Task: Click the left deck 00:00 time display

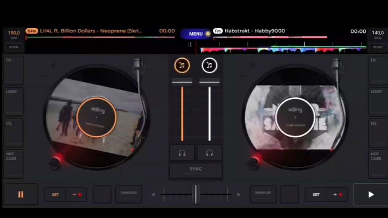Action: click(x=167, y=31)
